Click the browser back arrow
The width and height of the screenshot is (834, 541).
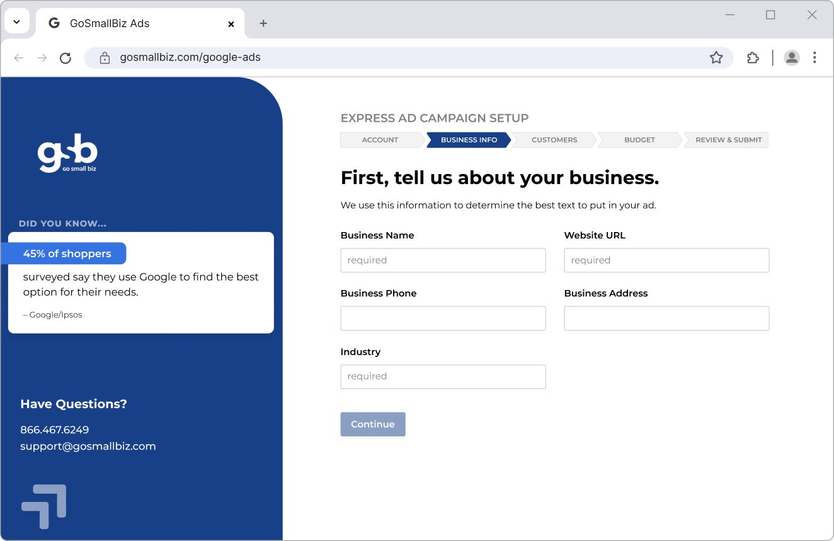[x=19, y=58]
